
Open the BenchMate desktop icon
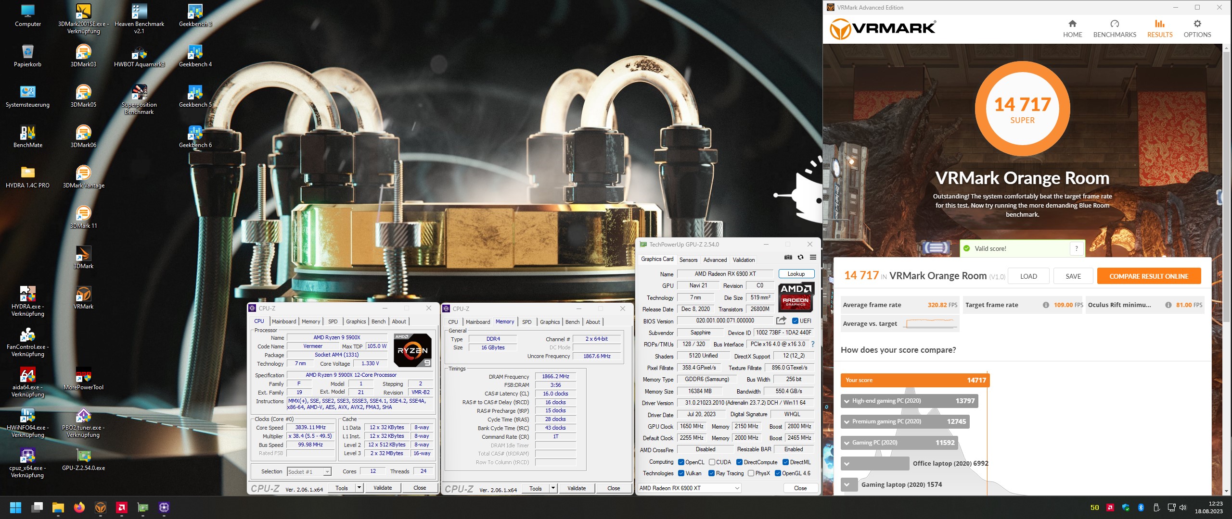28,136
